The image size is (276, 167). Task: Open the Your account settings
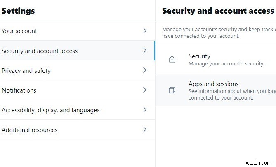pyautogui.click(x=19, y=31)
